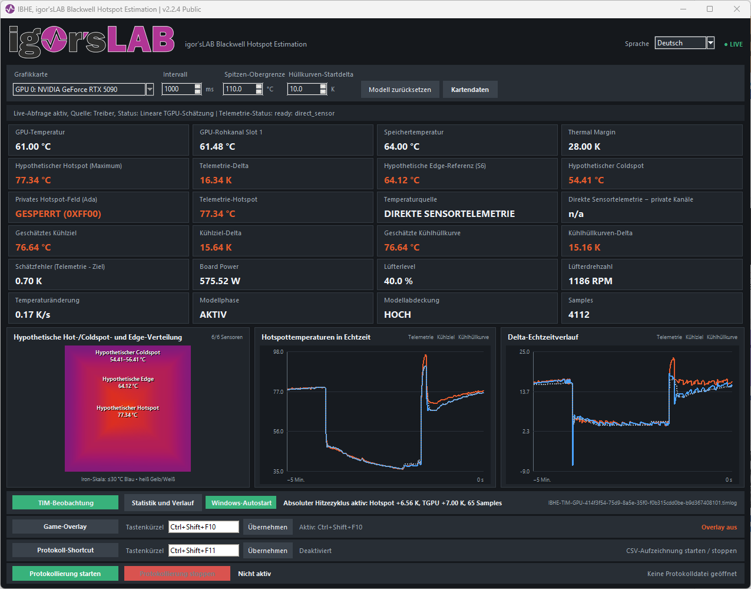Toggle Windows-Autostart
This screenshot has height=589, width=751.
point(241,503)
